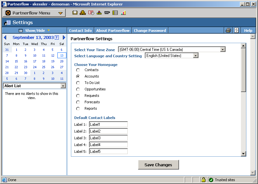Open the Reports bar chart icon

pos(123,13)
